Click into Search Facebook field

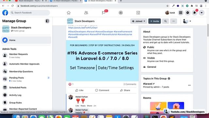click(x=30, y=13)
